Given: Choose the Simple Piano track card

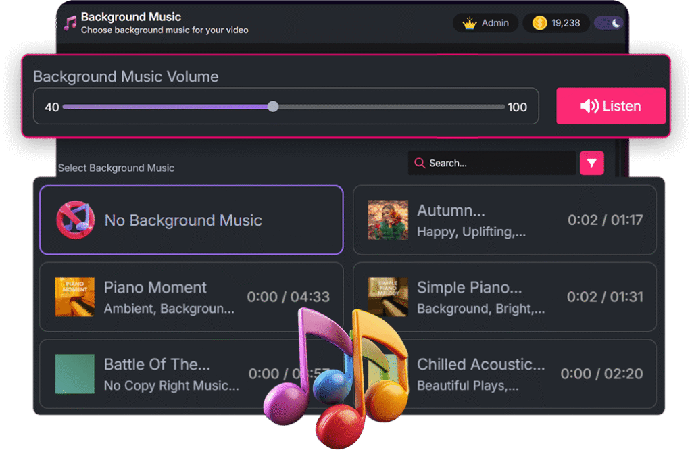Looking at the screenshot, I should [x=504, y=297].
